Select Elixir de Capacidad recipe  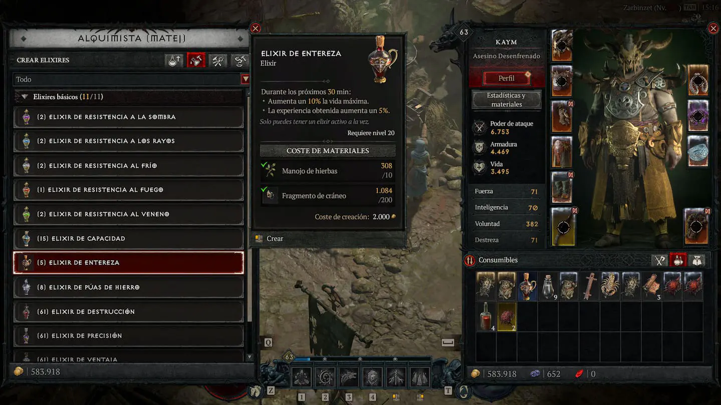129,239
